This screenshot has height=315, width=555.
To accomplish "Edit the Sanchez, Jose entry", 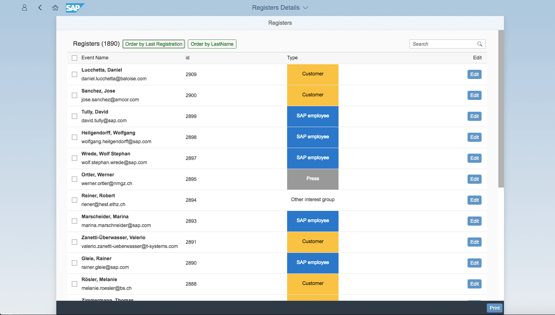I will [x=475, y=95].
